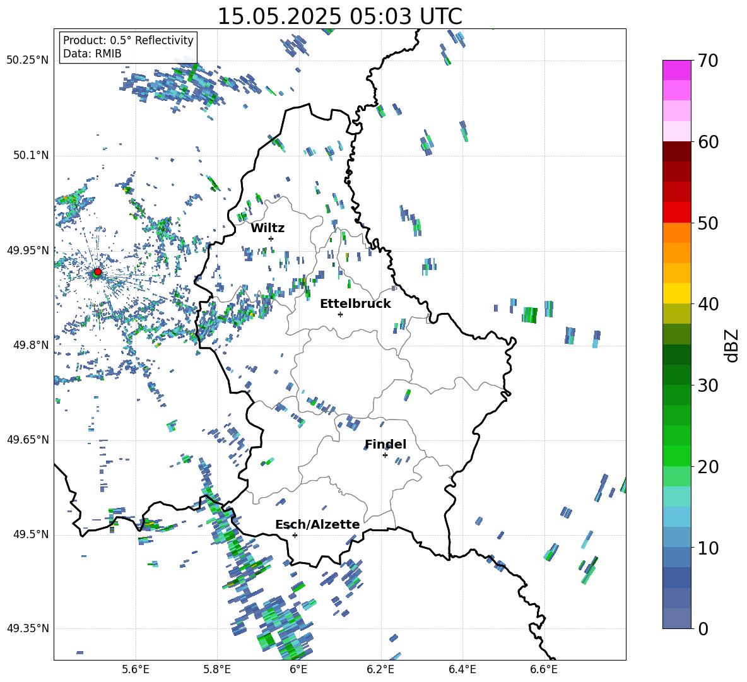
Task: Click the Esch/Alzette station cross marker
Action: coord(295,535)
